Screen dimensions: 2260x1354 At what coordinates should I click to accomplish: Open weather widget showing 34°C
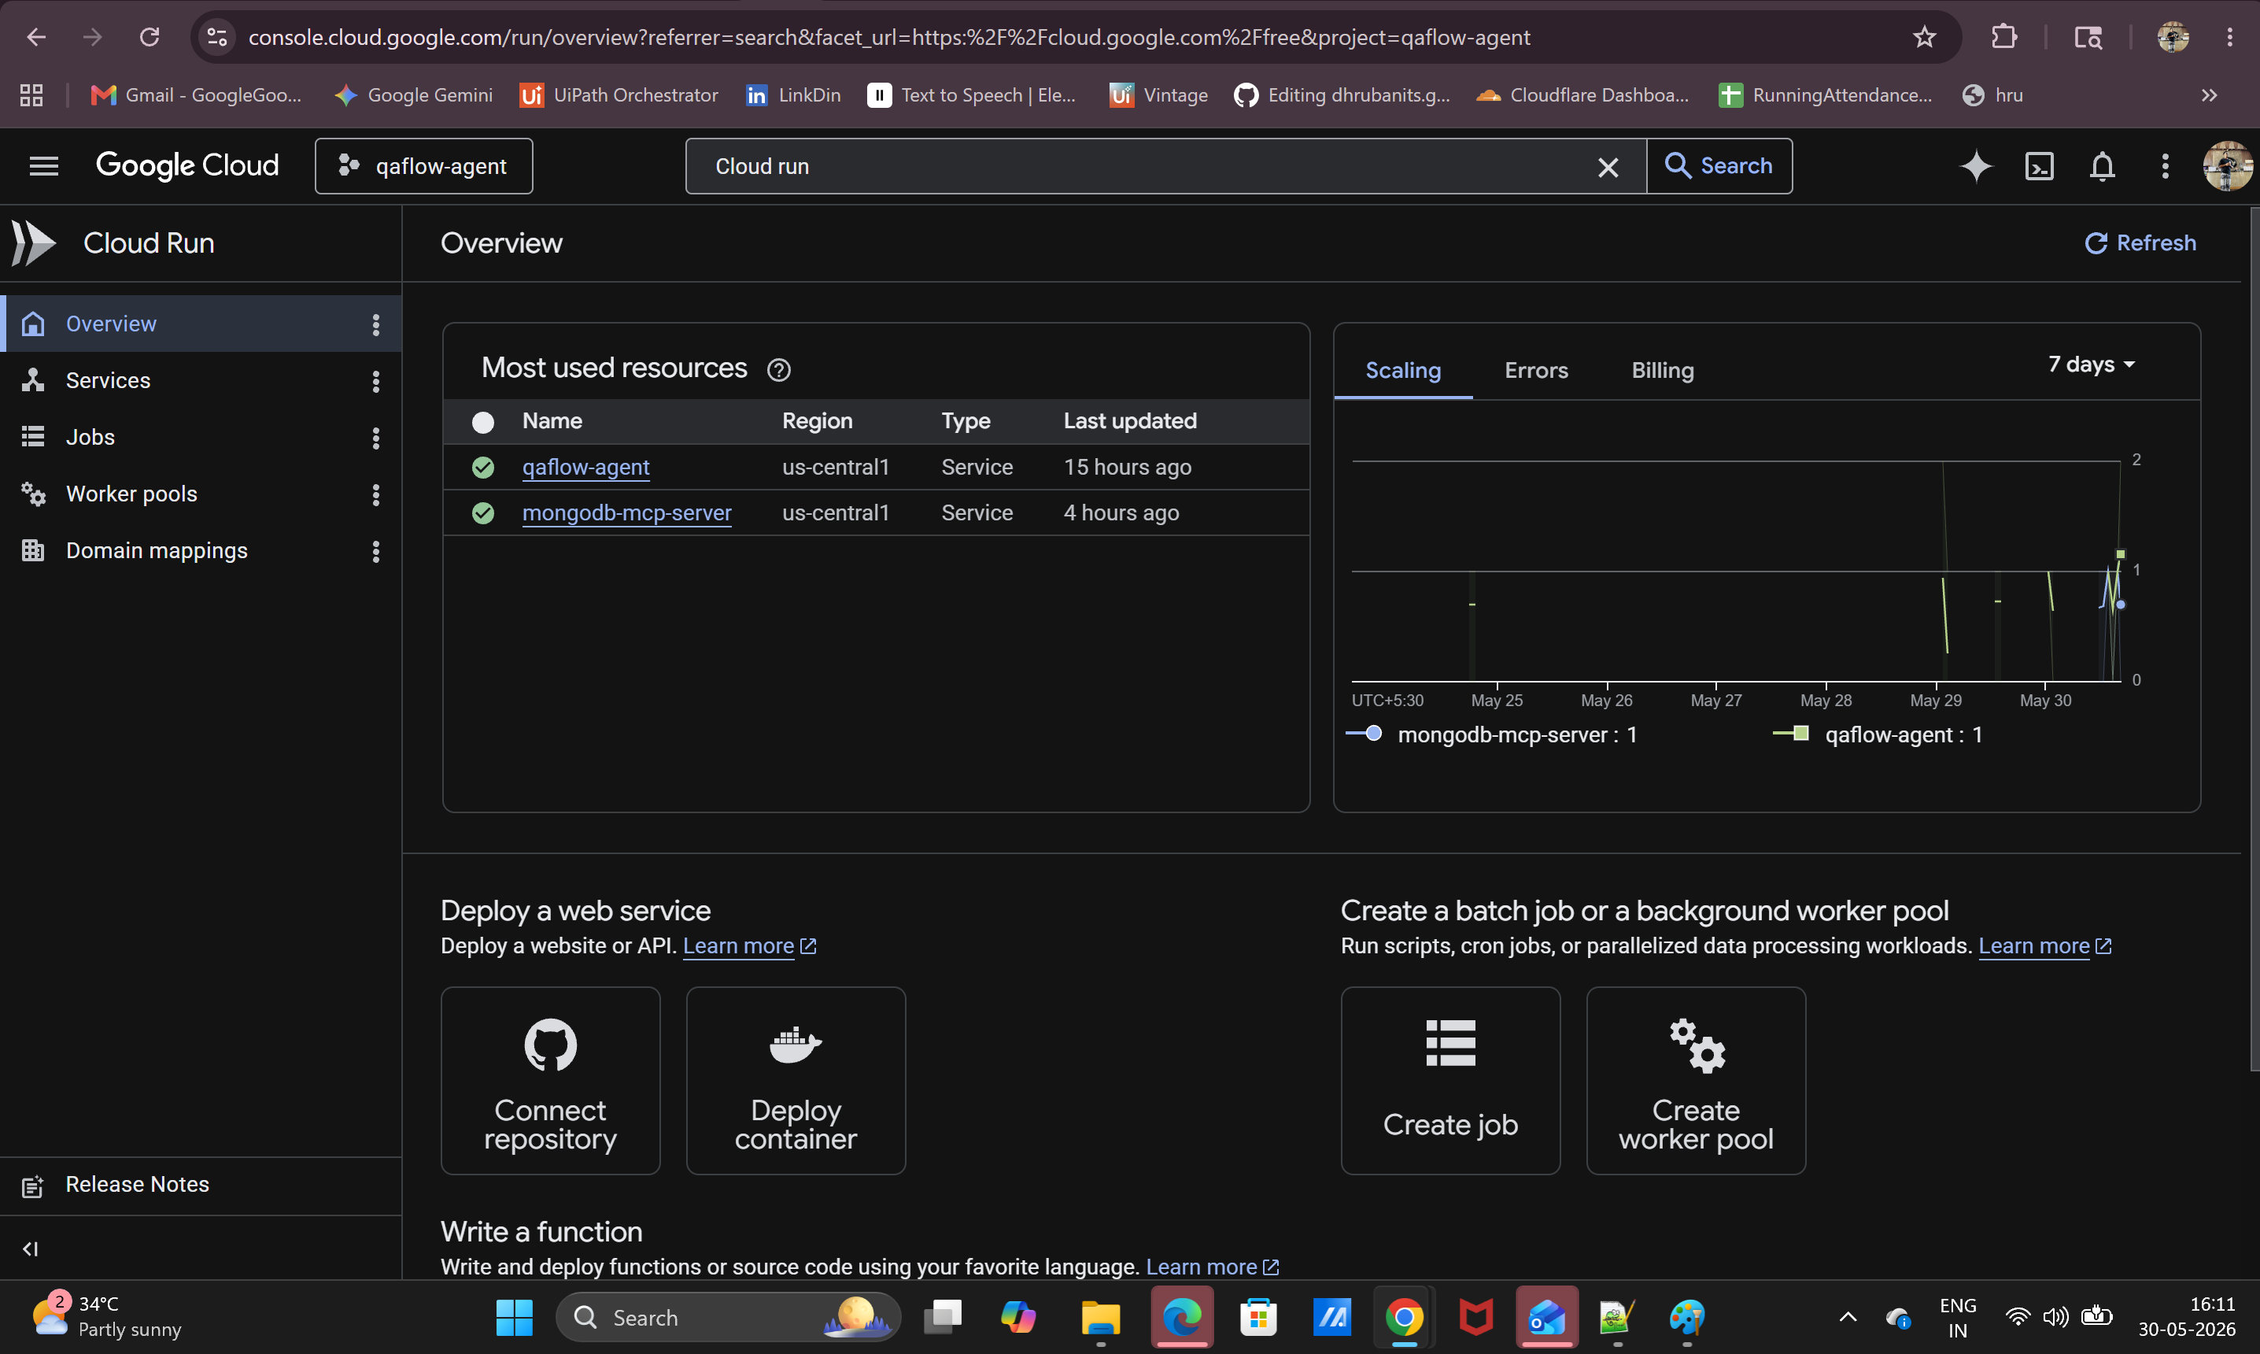pos(108,1315)
